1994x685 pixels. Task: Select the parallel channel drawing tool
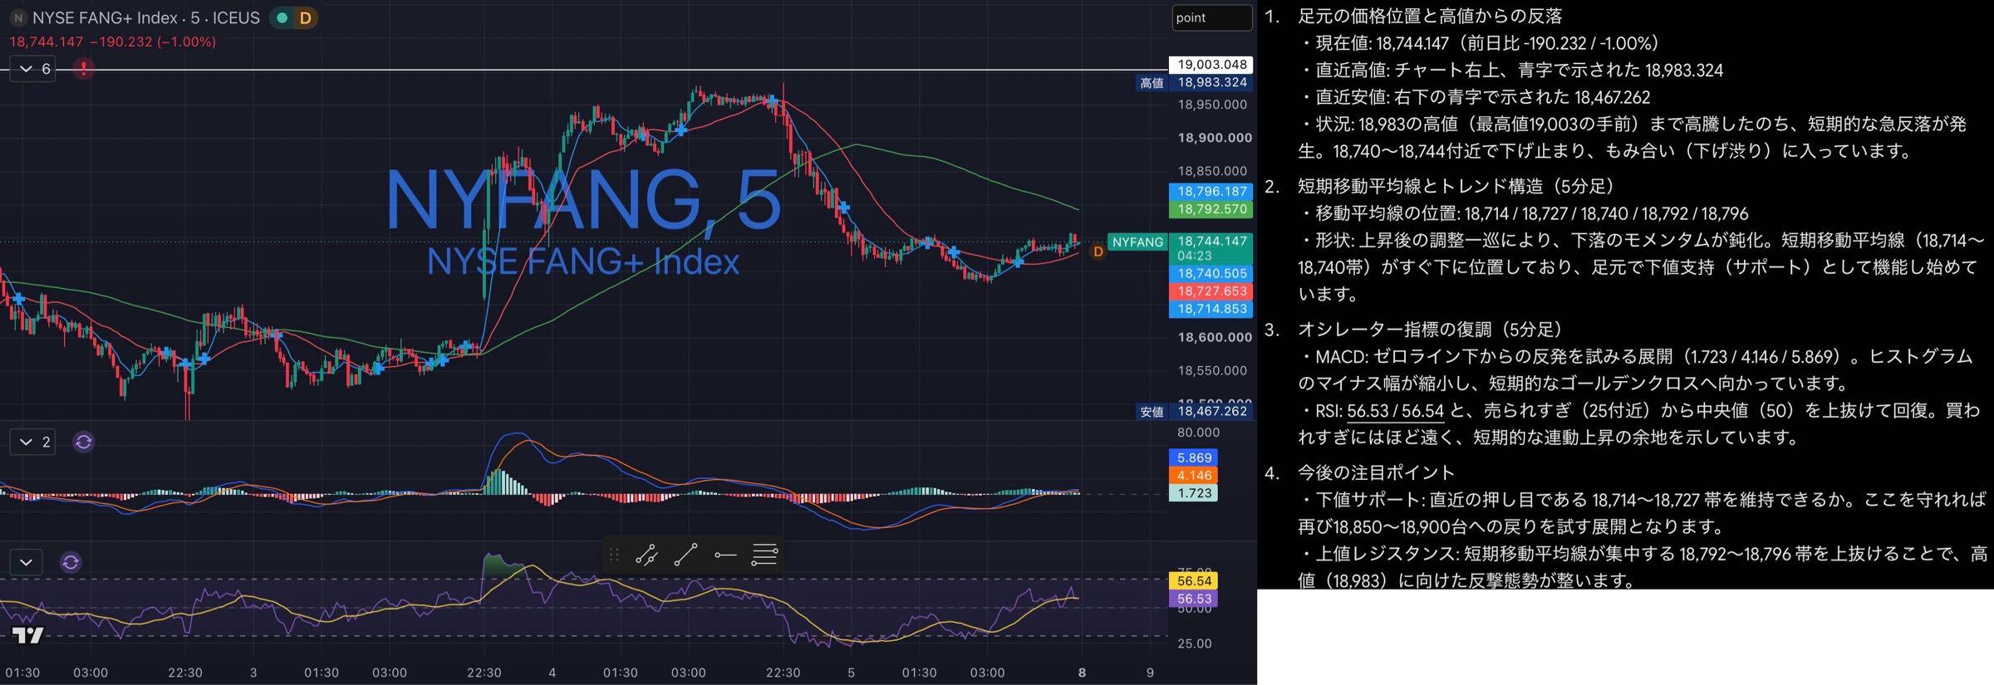pyautogui.click(x=646, y=555)
